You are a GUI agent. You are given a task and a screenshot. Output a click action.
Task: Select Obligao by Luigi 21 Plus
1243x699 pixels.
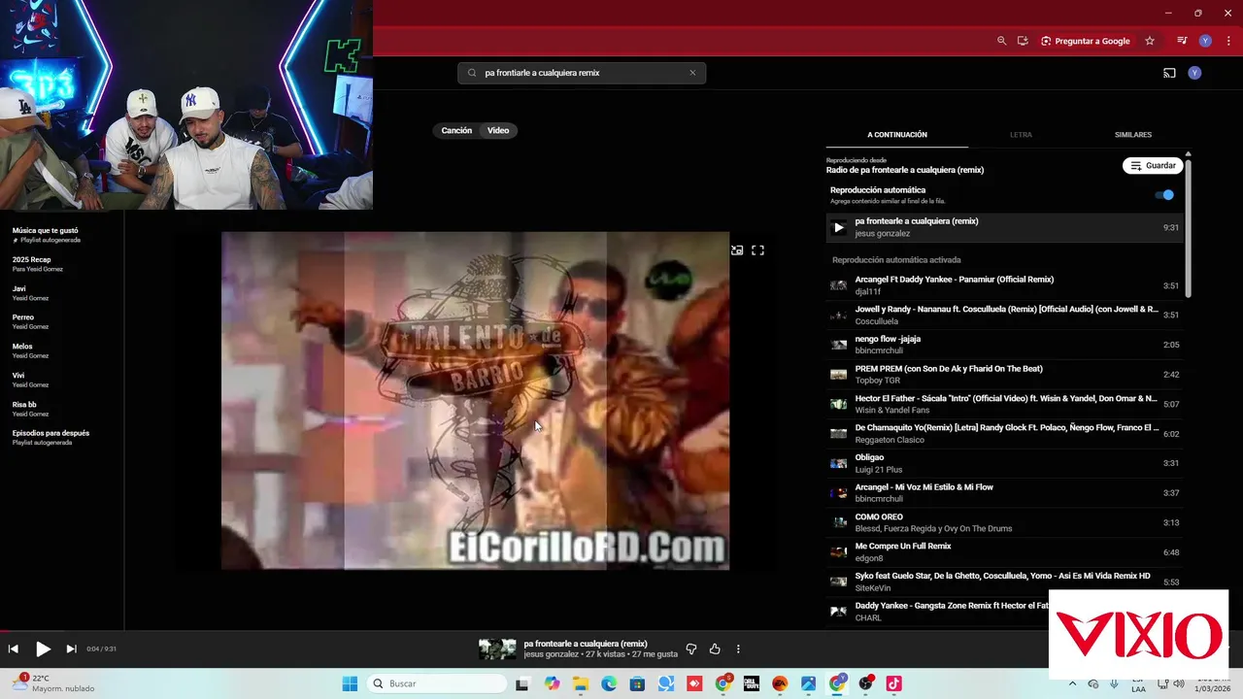pyautogui.click(x=1005, y=463)
